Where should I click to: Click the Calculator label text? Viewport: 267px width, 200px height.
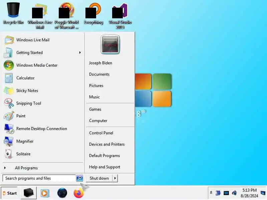click(25, 78)
